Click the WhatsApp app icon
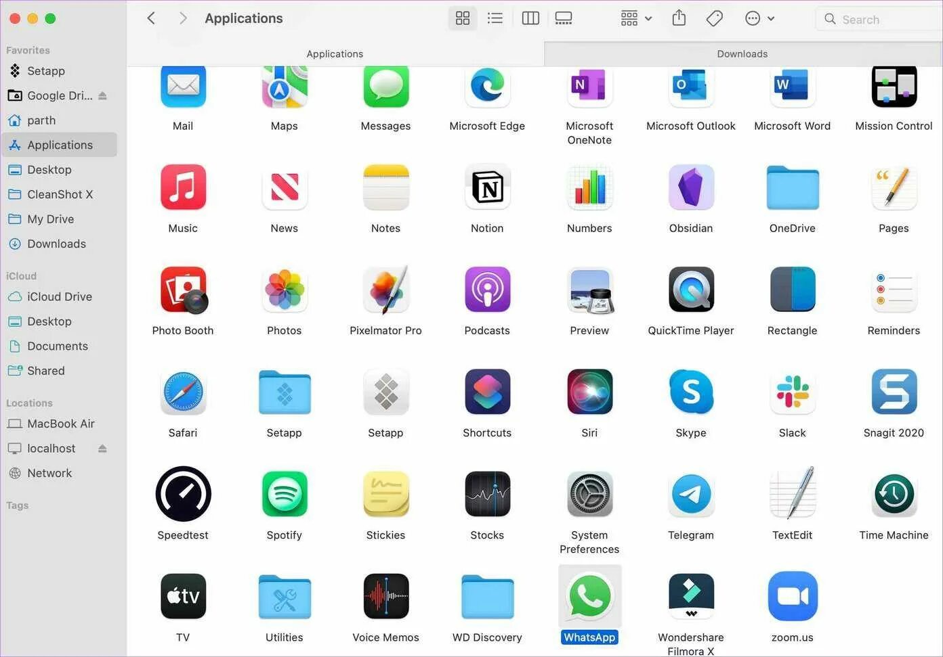Viewport: 943px width, 657px height. coord(589,596)
